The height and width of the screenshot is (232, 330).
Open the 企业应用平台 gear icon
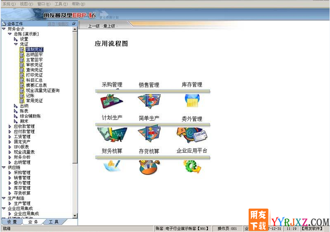click(192, 167)
